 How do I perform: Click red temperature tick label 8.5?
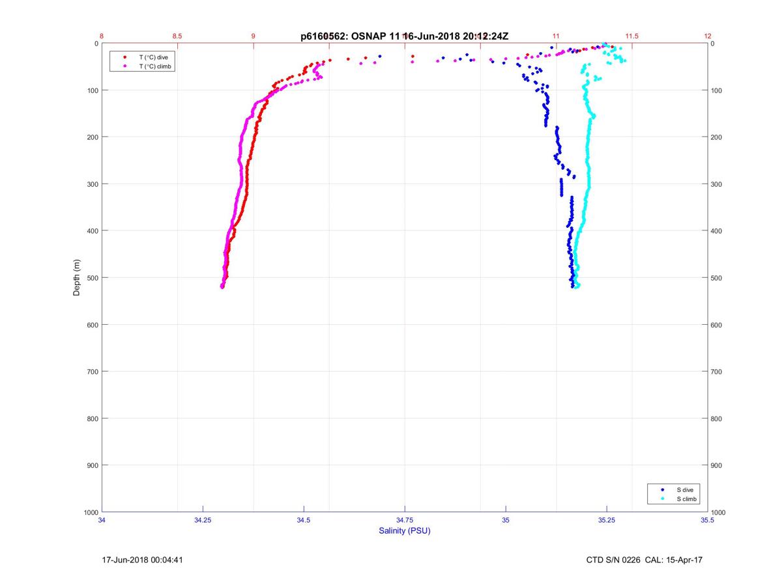click(x=177, y=36)
